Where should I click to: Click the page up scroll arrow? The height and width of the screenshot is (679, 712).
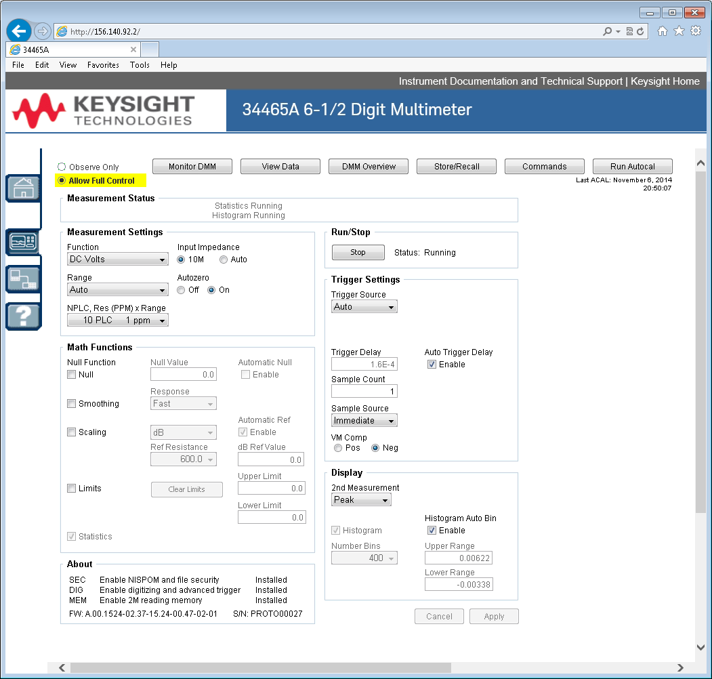pos(700,163)
